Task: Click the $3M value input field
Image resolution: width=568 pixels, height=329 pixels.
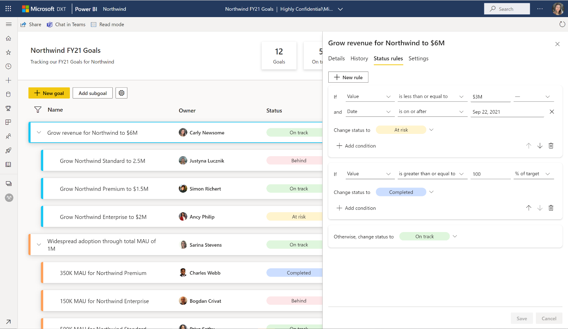Action: click(x=491, y=97)
